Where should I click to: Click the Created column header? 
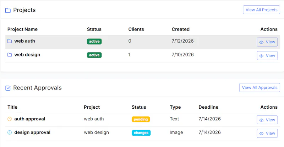coord(181,29)
